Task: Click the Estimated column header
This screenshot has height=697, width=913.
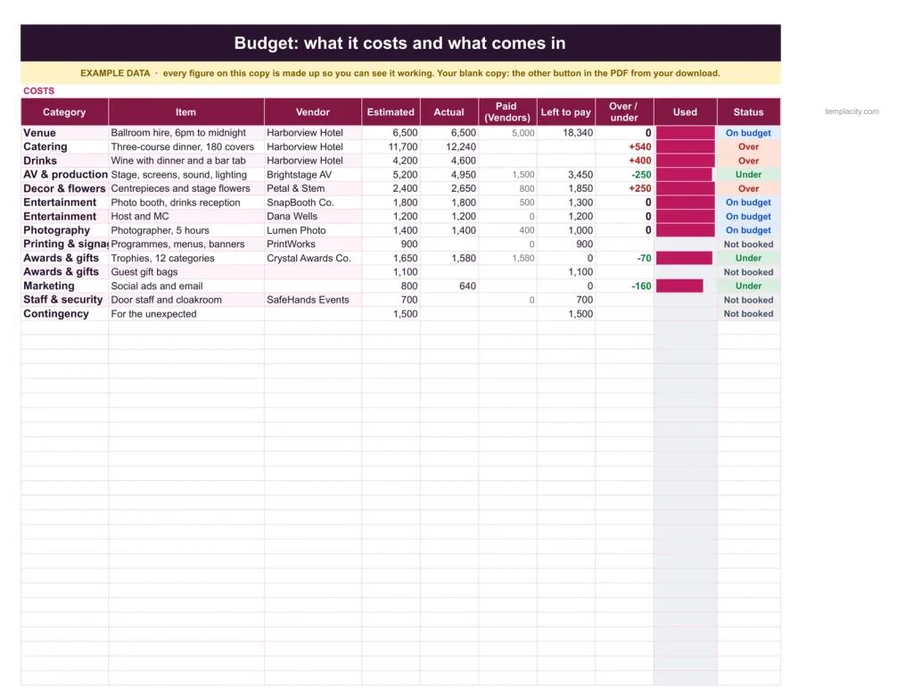Action: 391,112
